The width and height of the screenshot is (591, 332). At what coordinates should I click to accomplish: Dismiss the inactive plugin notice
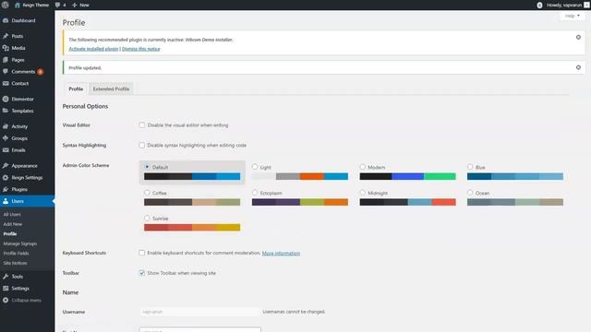[578, 37]
